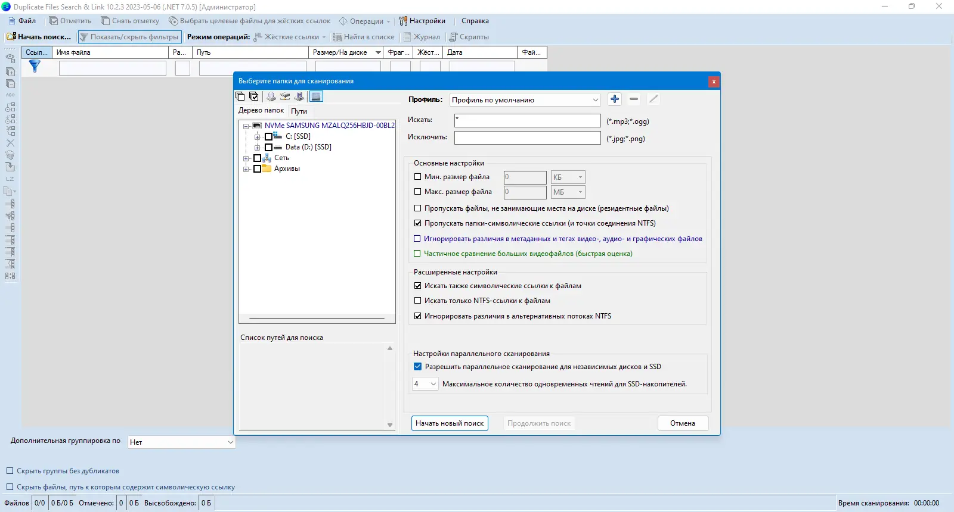Click the uncheck-all icon in the dialog toolbar
Viewport: 954px width, 512px height.
[x=240, y=96]
